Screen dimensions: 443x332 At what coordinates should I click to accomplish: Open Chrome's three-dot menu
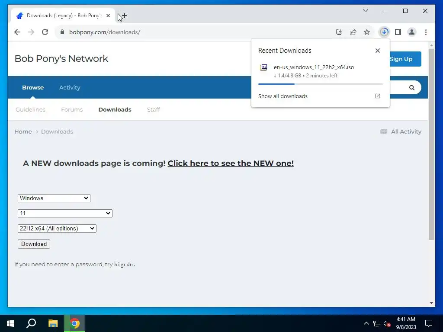(426, 32)
